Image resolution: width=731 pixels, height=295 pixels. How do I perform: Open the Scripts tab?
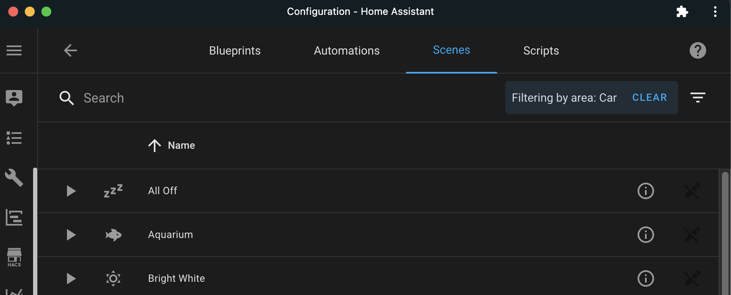(541, 50)
